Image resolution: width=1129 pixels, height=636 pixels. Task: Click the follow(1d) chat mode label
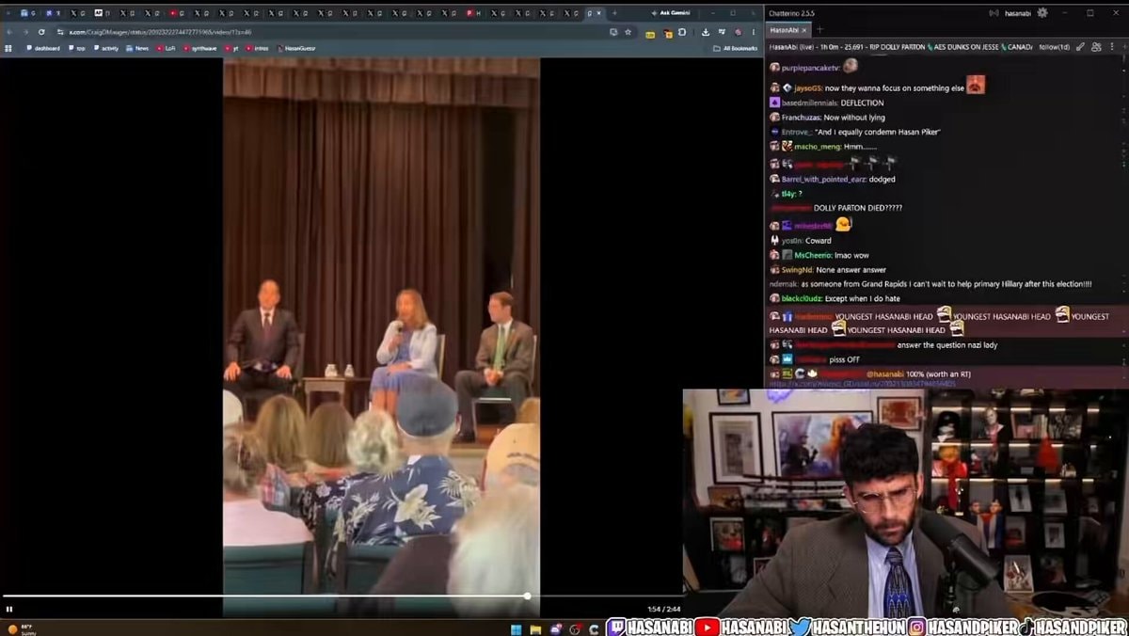tap(1055, 47)
